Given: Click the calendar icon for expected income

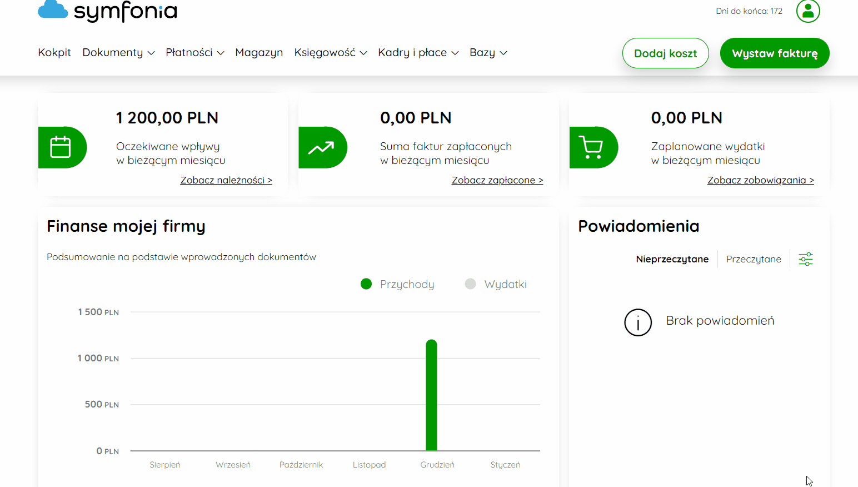Looking at the screenshot, I should (x=61, y=147).
